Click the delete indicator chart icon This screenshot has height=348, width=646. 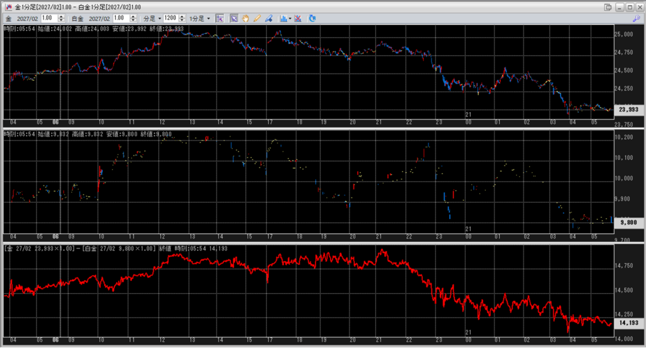tap(297, 18)
